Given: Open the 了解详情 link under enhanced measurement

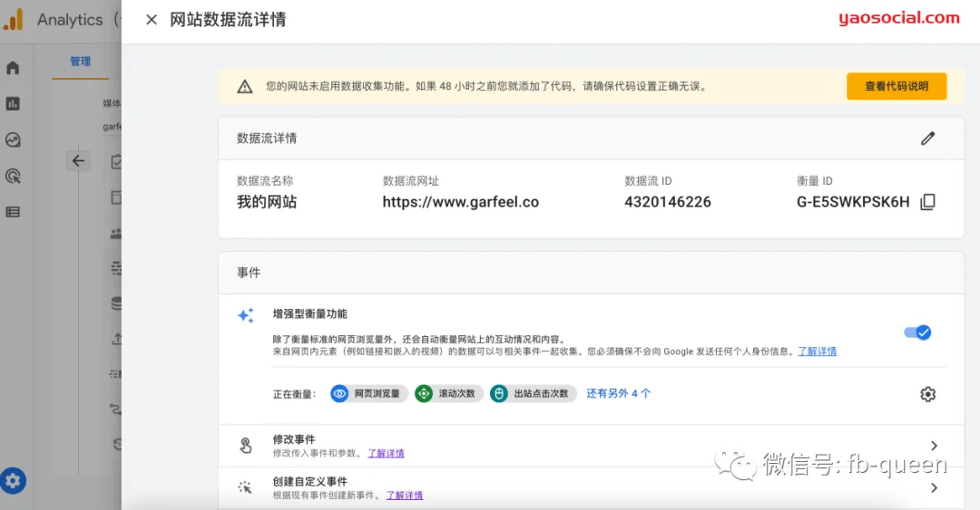Looking at the screenshot, I should click(x=817, y=351).
